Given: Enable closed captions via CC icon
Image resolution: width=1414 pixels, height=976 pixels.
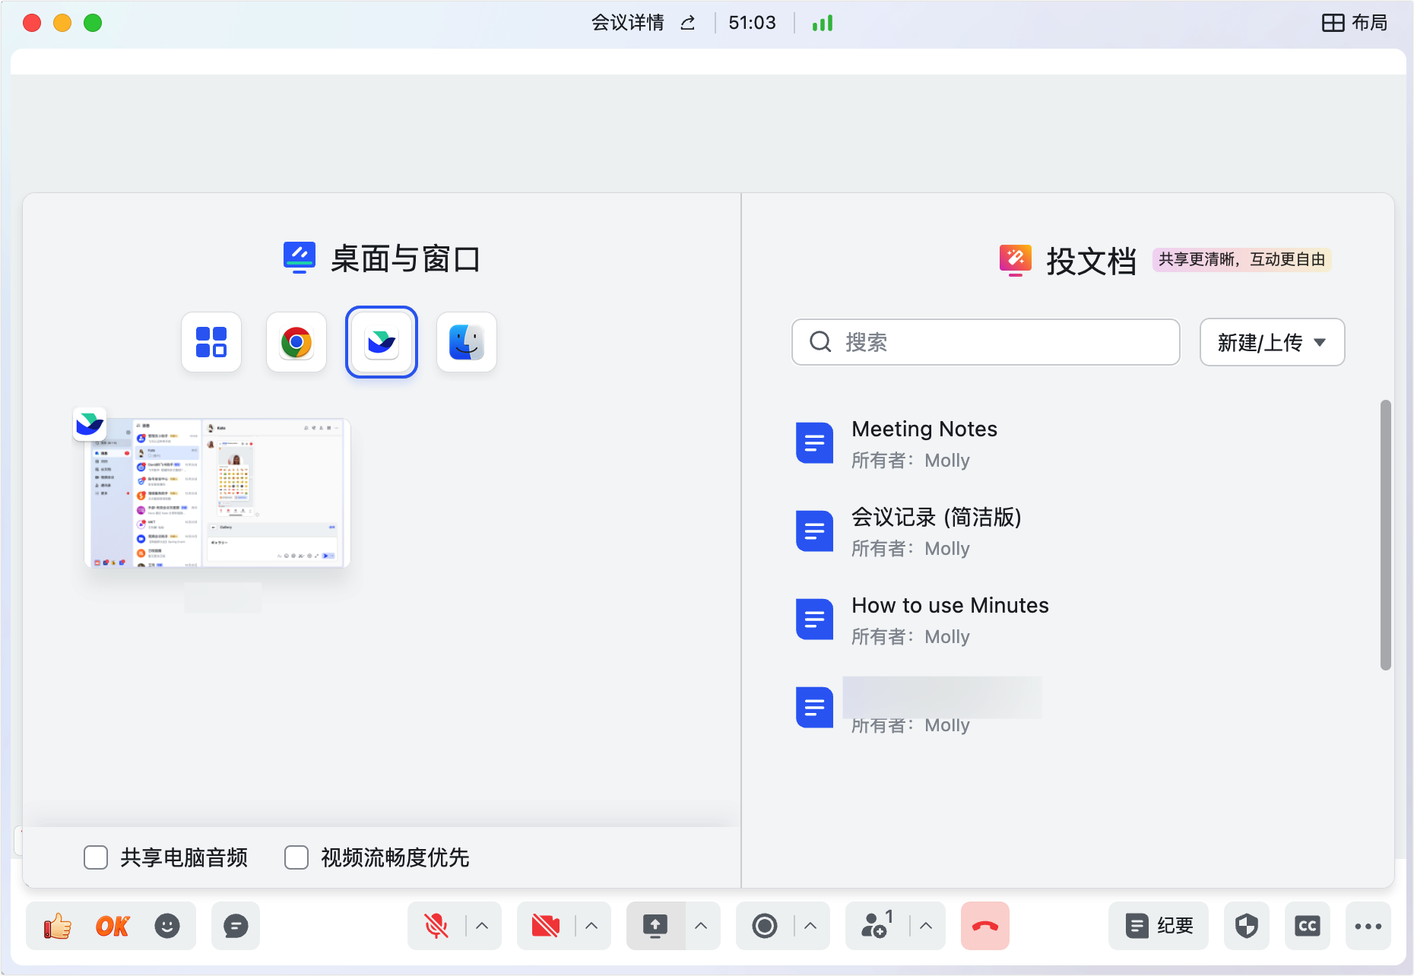Looking at the screenshot, I should pyautogui.click(x=1308, y=926).
